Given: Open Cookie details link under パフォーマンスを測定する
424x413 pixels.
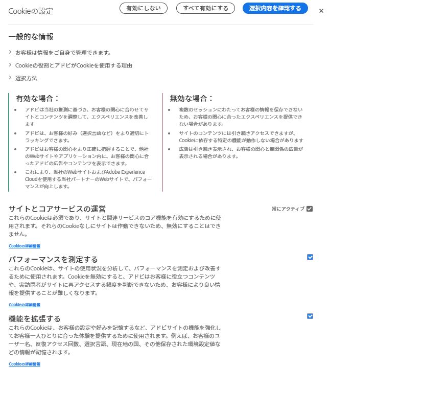Looking at the screenshot, I should pyautogui.click(x=25, y=305).
